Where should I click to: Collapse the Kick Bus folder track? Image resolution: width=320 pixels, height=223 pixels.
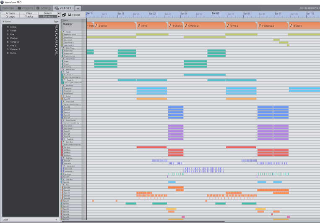[64, 158]
